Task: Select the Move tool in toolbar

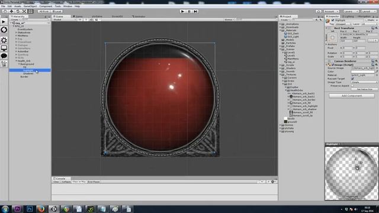Action: click(11, 11)
